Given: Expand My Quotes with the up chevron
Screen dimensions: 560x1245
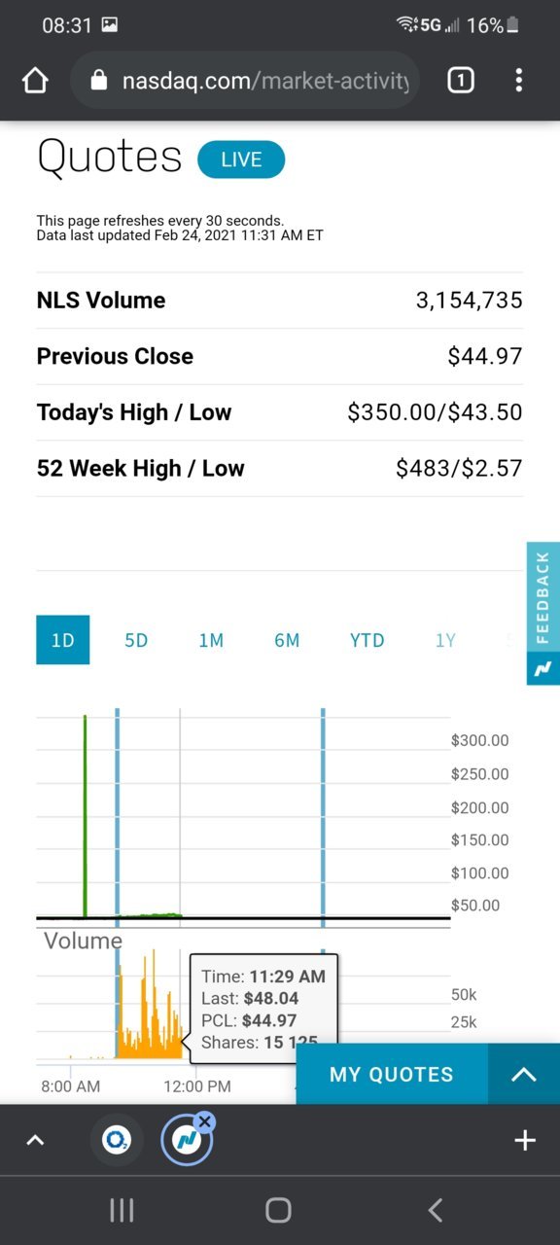Looking at the screenshot, I should pyautogui.click(x=524, y=1075).
